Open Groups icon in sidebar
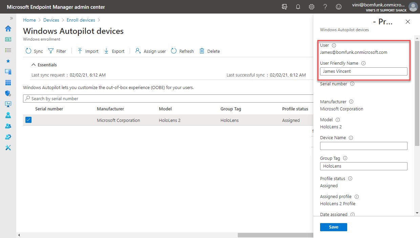This screenshot has height=238, width=420. click(x=8, y=126)
